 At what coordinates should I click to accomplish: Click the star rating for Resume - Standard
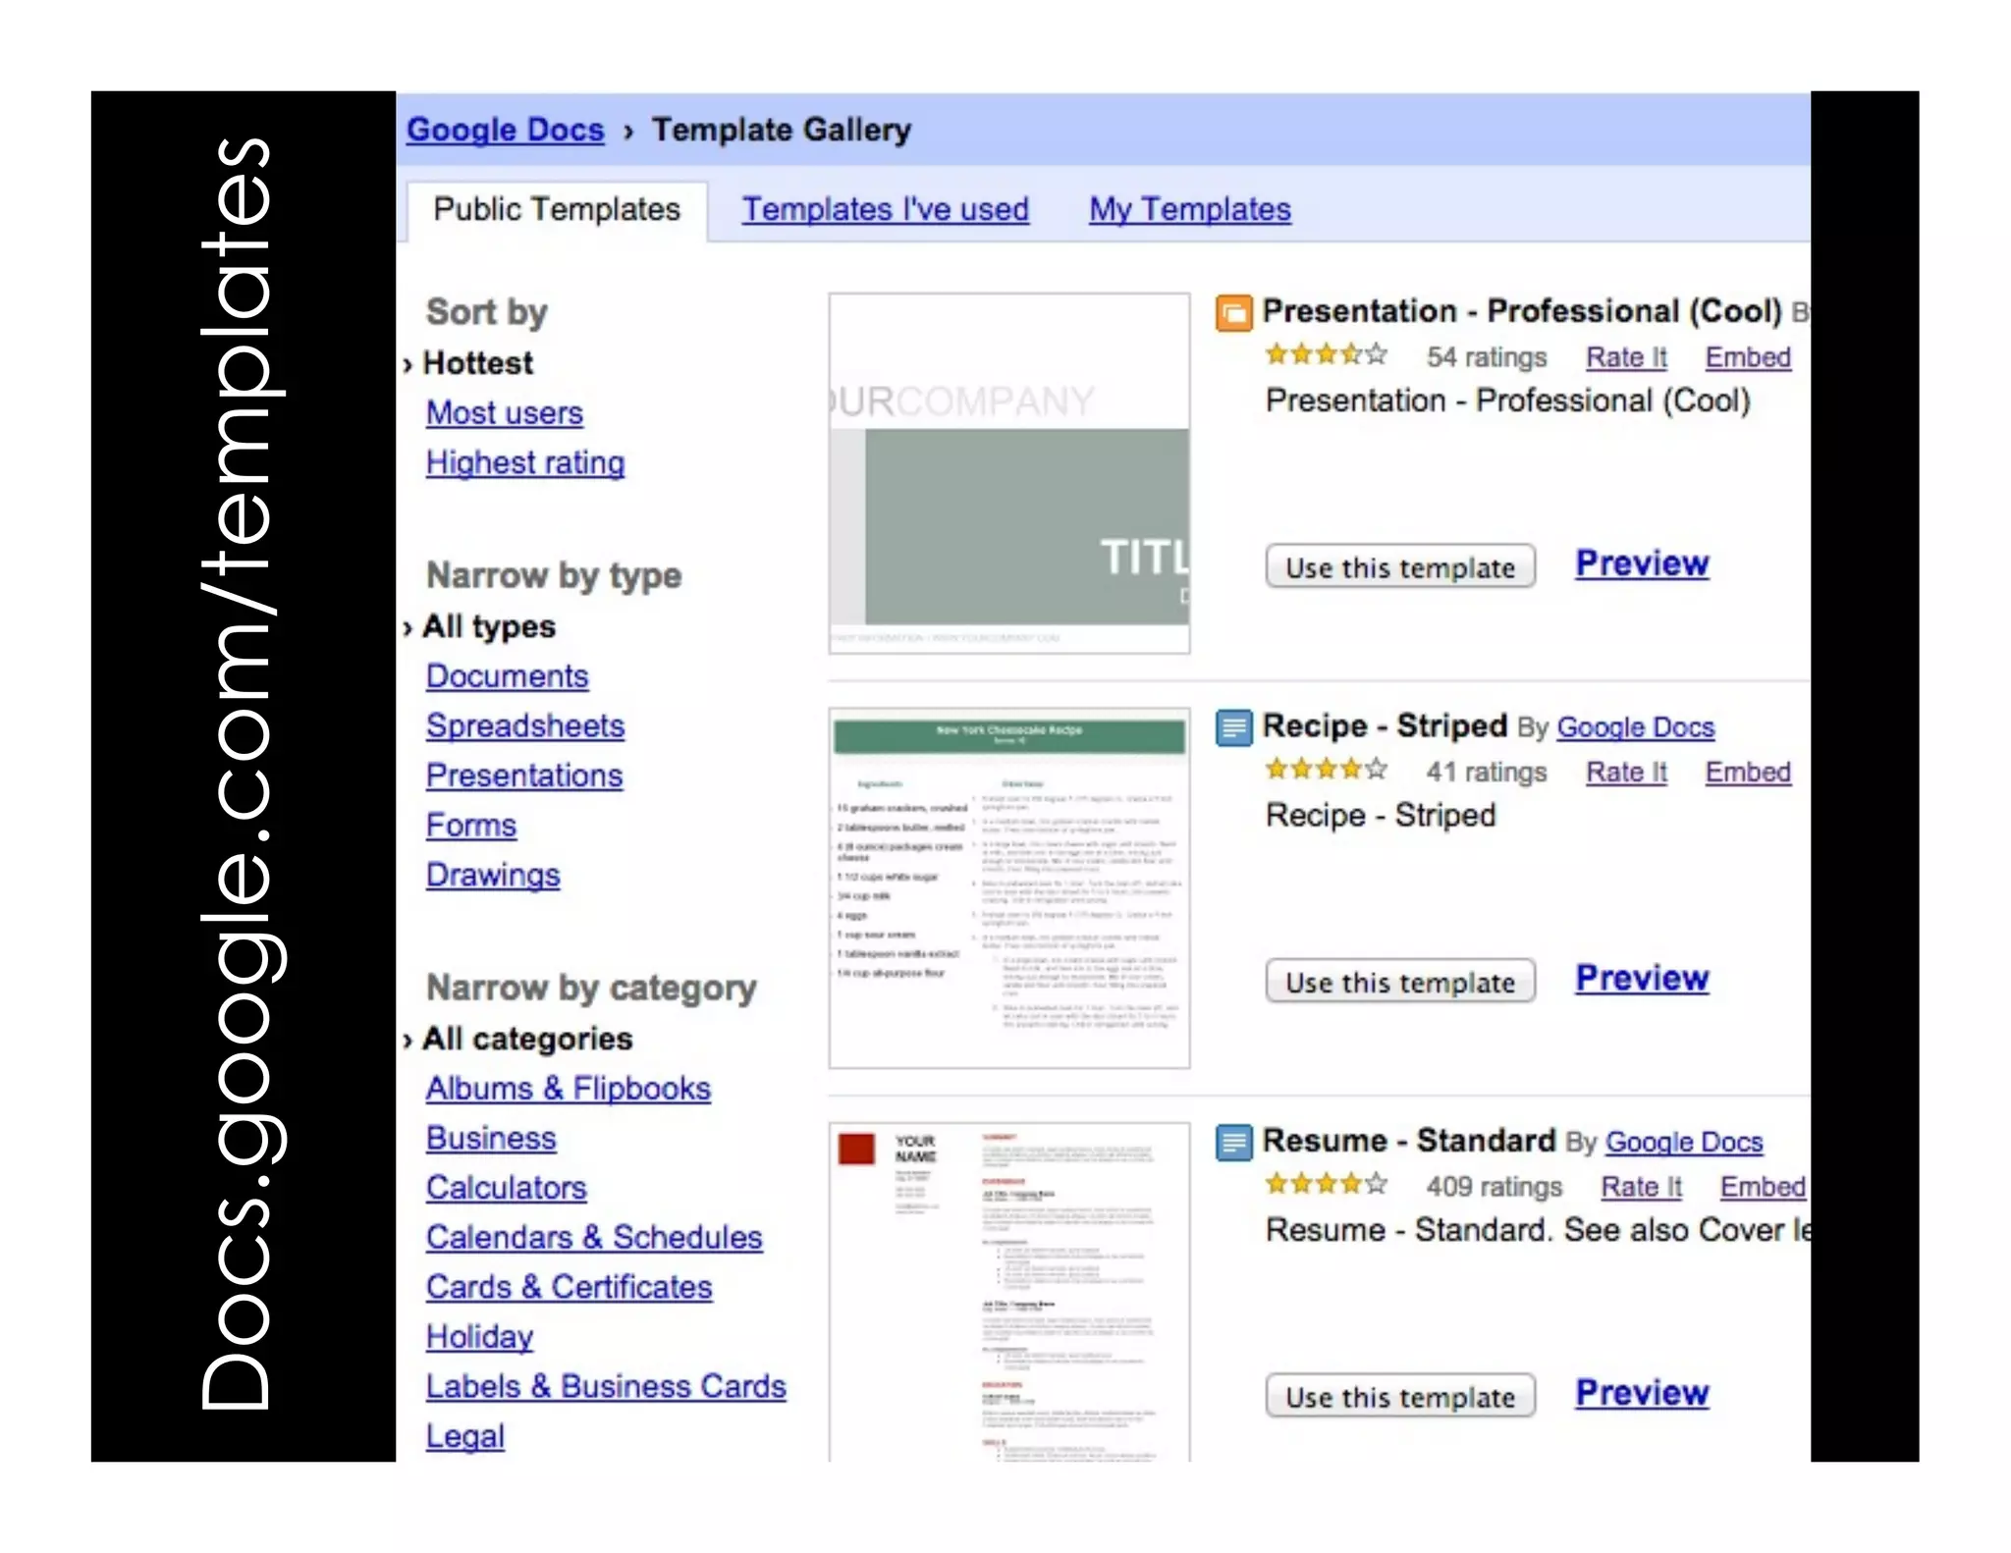(1326, 1185)
